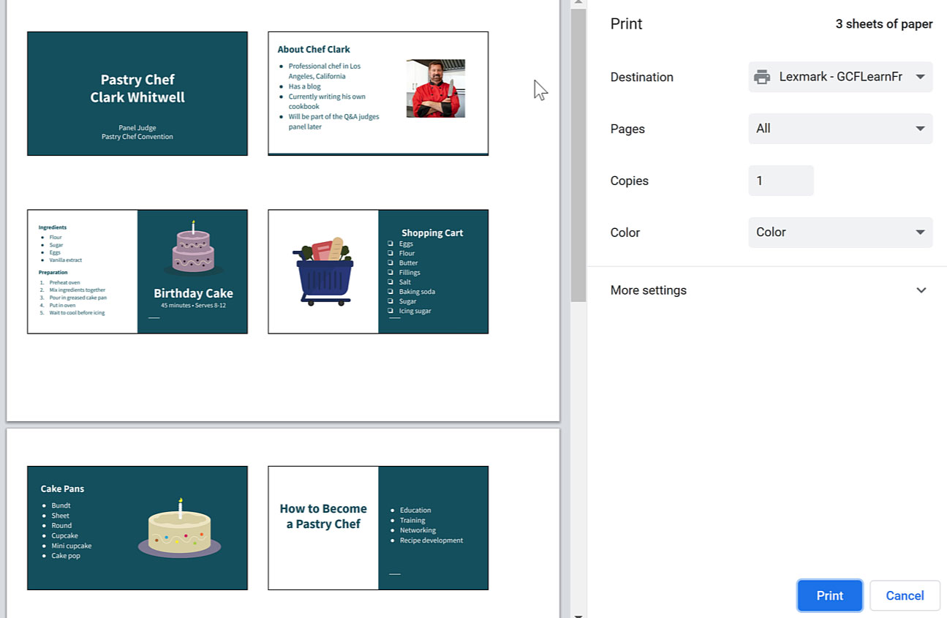Click the Print button

coord(829,595)
